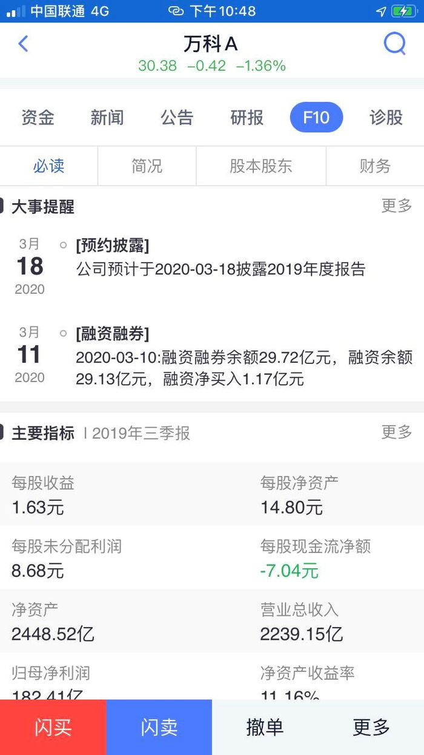The height and width of the screenshot is (755, 424).
Task: Expand 更多 for 主要指标 section
Action: coord(397,432)
